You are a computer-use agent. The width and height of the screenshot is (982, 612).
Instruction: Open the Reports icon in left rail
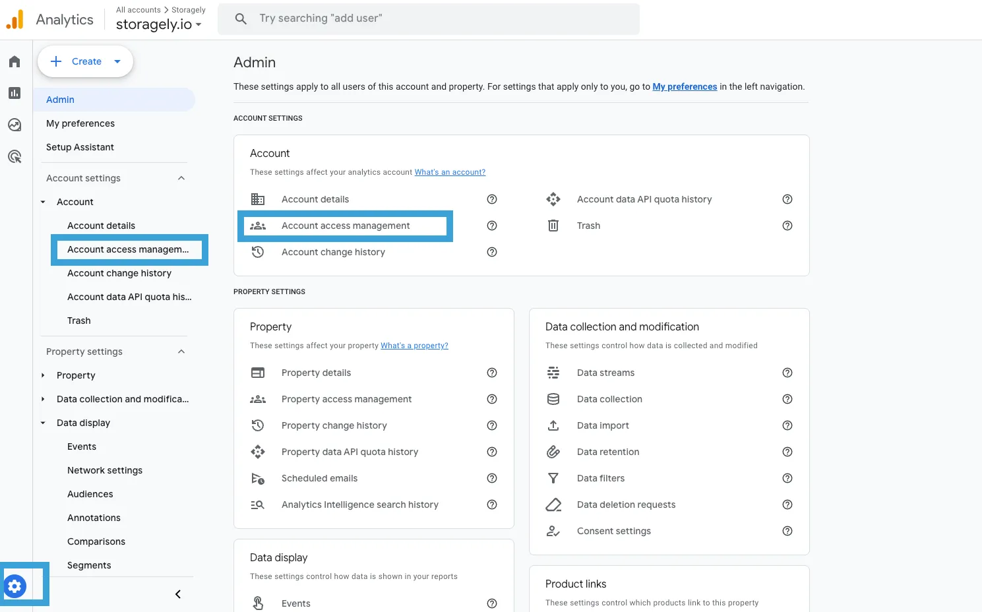(15, 93)
